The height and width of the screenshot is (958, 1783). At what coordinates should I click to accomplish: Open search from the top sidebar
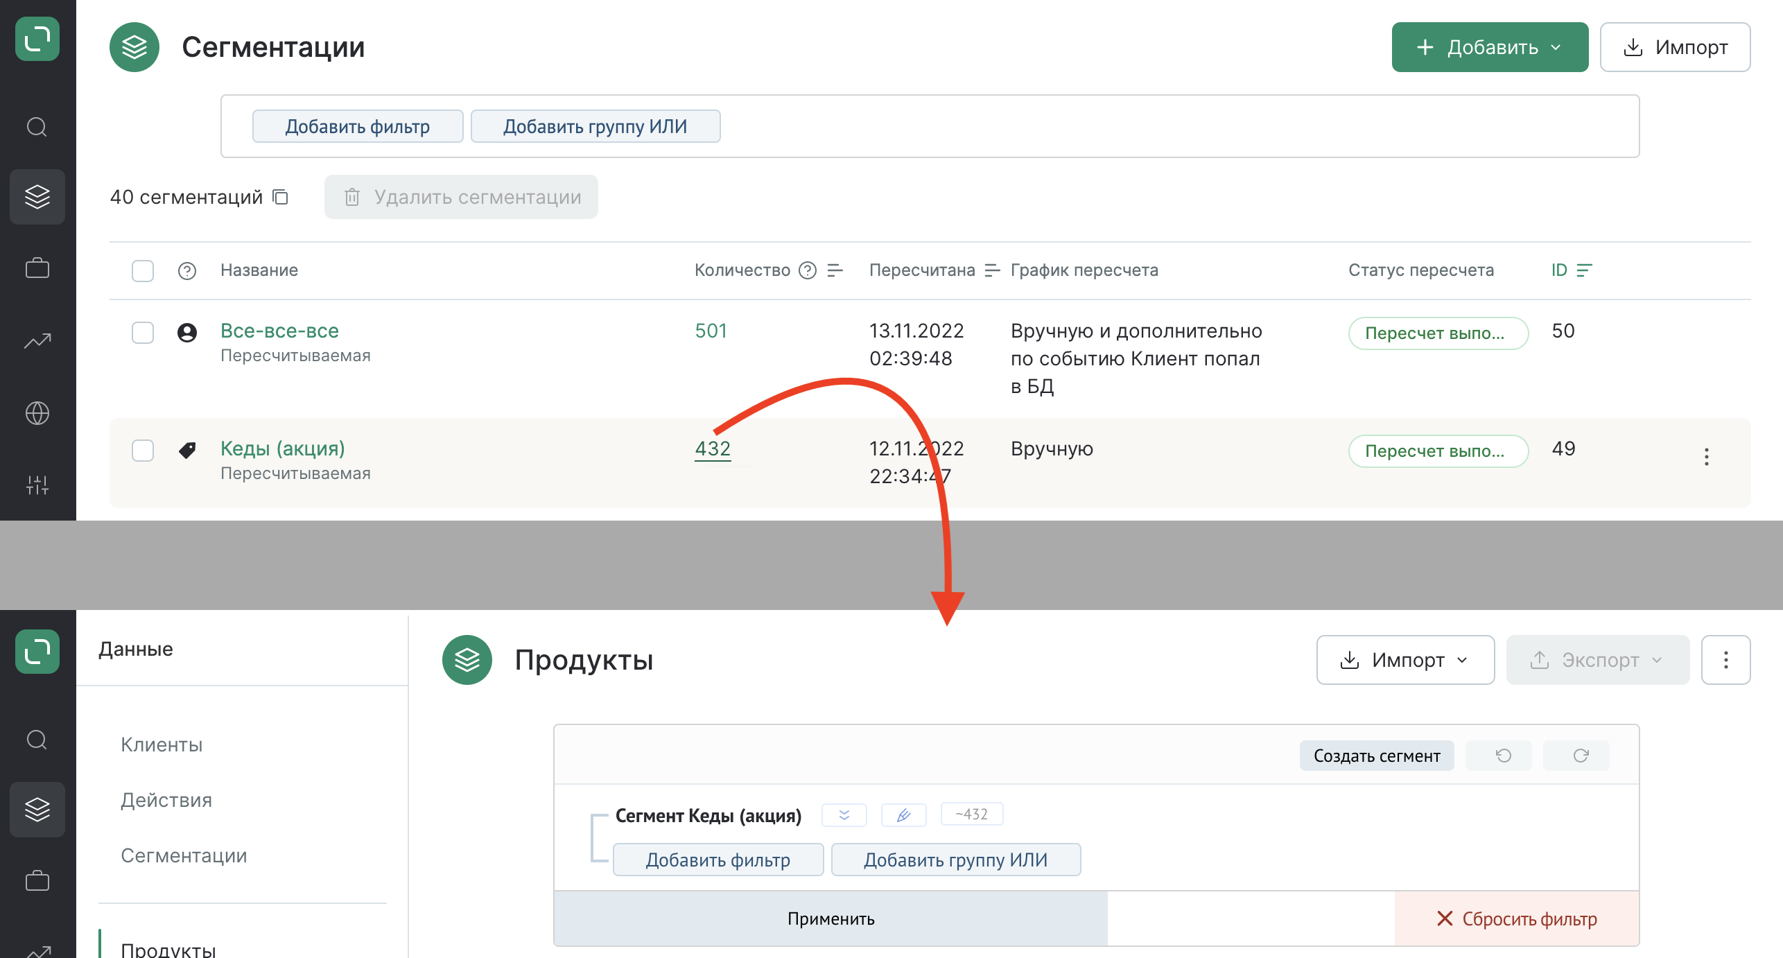tap(37, 127)
